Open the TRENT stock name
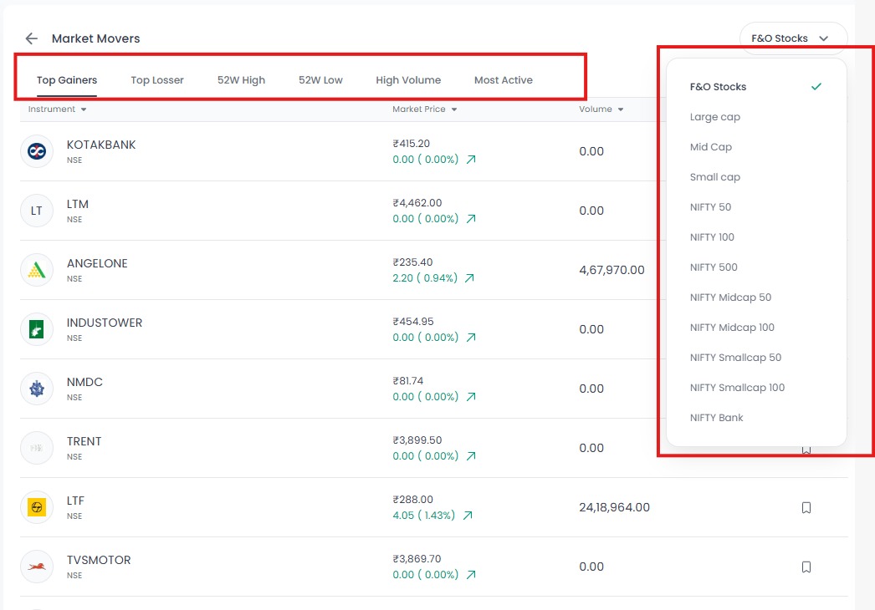The height and width of the screenshot is (610, 875). (x=84, y=441)
